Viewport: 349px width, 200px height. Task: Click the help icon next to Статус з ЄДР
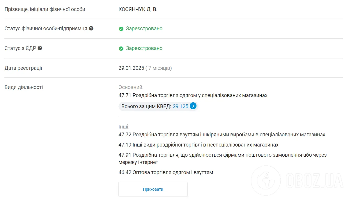click(x=40, y=48)
